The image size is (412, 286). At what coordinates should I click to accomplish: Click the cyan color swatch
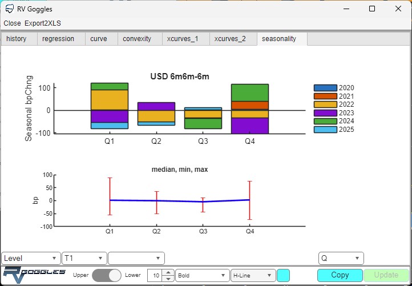[x=283, y=275]
